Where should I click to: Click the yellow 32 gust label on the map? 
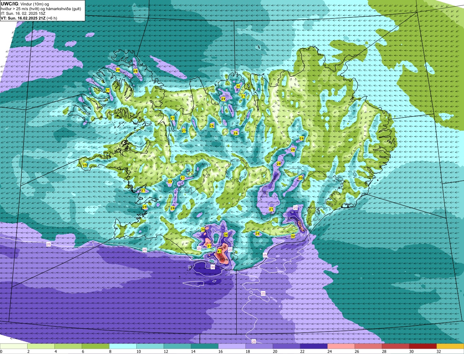click(x=293, y=236)
